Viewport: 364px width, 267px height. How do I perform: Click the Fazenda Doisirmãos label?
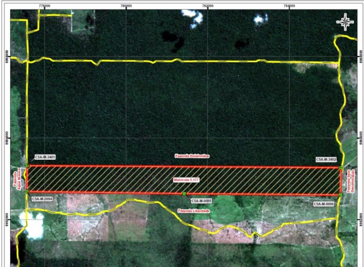tap(192, 156)
